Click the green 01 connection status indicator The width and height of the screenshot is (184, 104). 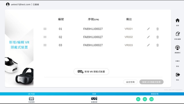138,99
